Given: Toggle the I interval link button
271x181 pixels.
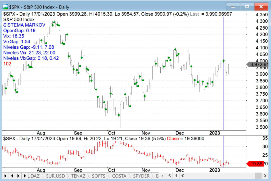Looking at the screenshot, I should pyautogui.click(x=176, y=176).
